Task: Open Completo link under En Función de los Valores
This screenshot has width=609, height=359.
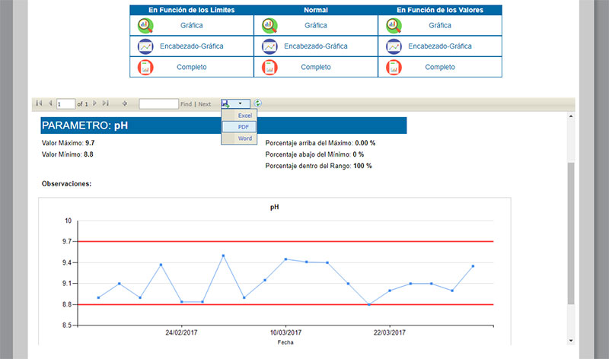Action: 440,67
